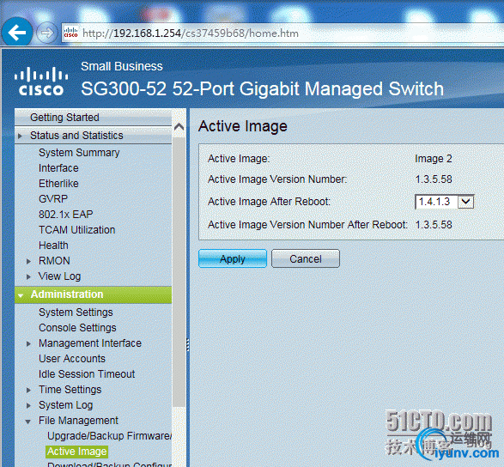Viewport: 504px width, 467px height.
Task: Click the Image 2 value text
Action: (x=434, y=159)
